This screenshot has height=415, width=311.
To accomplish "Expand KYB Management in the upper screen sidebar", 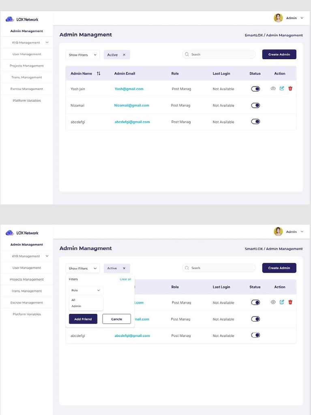I will click(47, 43).
